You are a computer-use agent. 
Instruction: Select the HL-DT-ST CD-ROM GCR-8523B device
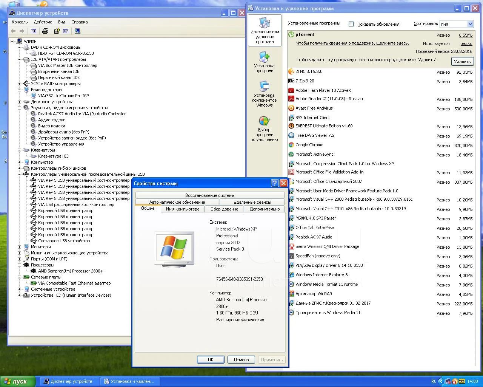point(66,53)
